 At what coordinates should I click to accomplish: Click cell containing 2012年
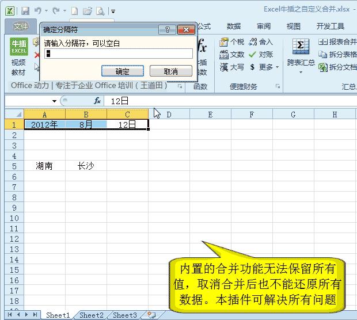(44, 124)
